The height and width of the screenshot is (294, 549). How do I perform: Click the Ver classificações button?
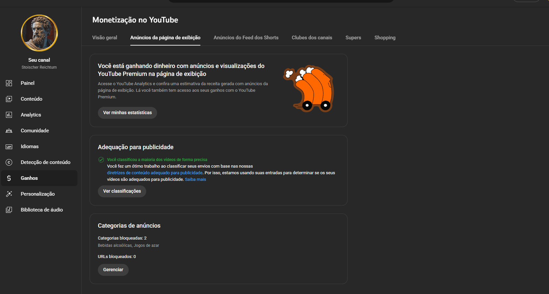coord(122,191)
